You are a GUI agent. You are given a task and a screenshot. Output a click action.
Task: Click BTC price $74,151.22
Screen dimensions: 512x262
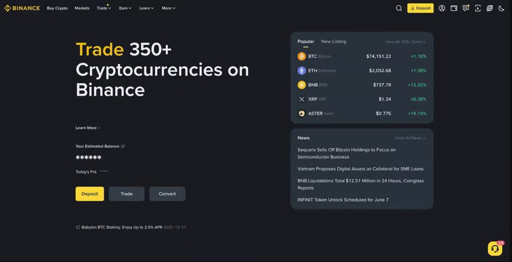(x=378, y=56)
